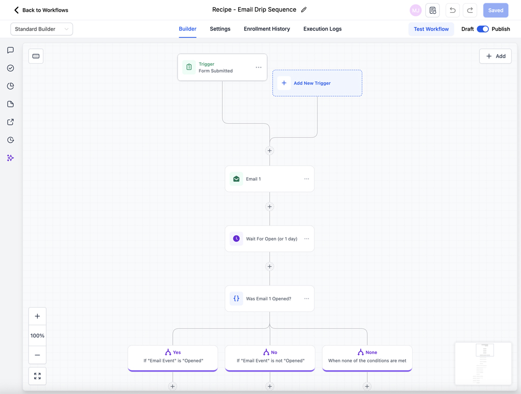This screenshot has width=521, height=394.
Task: Open the Enrollment History tab
Action: [x=267, y=29]
